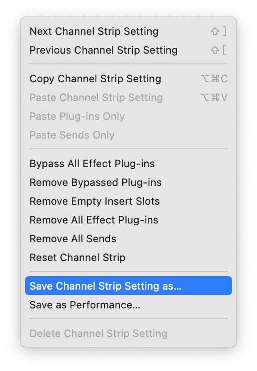Click Copy Channel Strip Setting

[x=128, y=79]
